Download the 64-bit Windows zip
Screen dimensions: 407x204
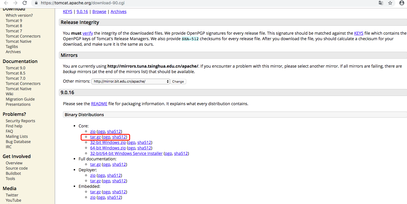(108, 148)
